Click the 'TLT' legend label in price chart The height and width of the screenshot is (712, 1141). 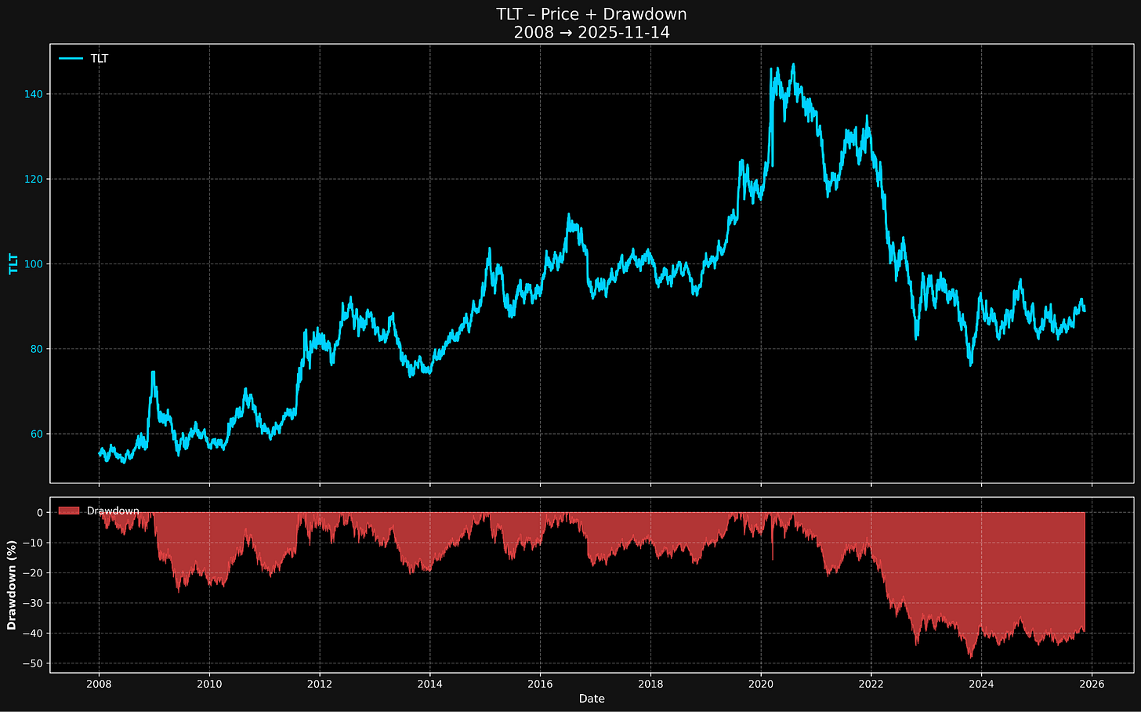click(x=100, y=58)
